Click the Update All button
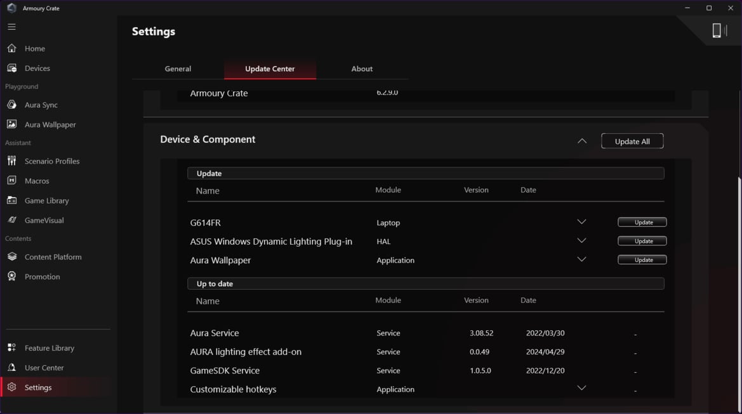This screenshot has width=742, height=414. [632, 141]
